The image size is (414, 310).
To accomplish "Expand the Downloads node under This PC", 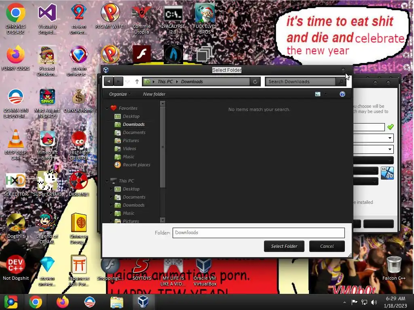I will tap(111, 205).
